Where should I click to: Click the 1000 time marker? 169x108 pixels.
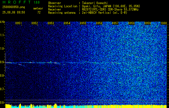click(x=164, y=23)
